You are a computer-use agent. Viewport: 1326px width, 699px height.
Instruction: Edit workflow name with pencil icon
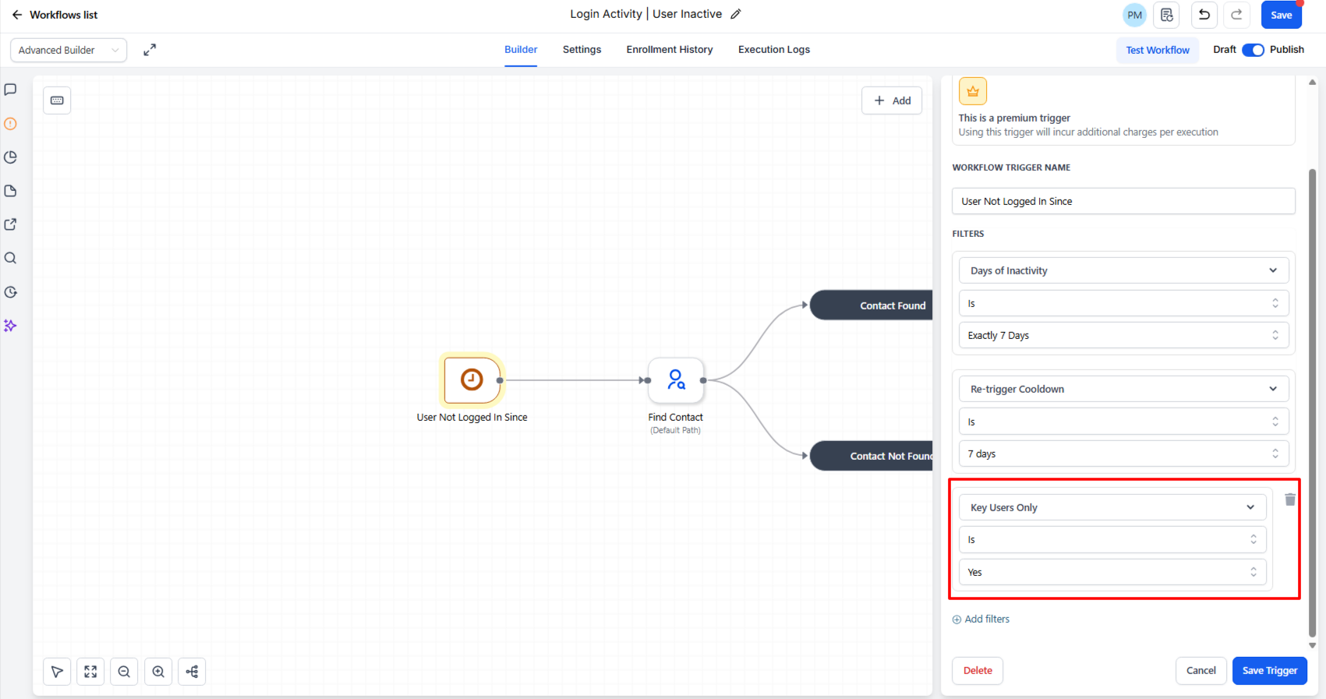[x=735, y=14]
